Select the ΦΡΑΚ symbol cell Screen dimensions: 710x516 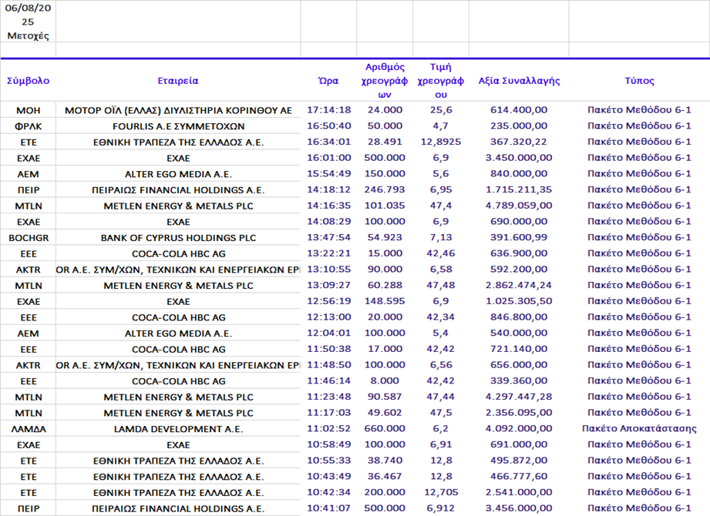point(28,126)
